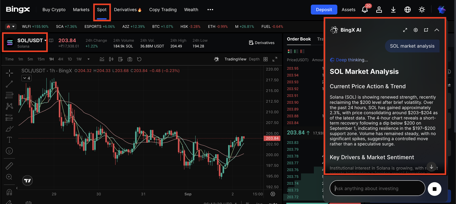Expand more timeframe options arrow
The height and width of the screenshot is (204, 456).
[x=88, y=59]
